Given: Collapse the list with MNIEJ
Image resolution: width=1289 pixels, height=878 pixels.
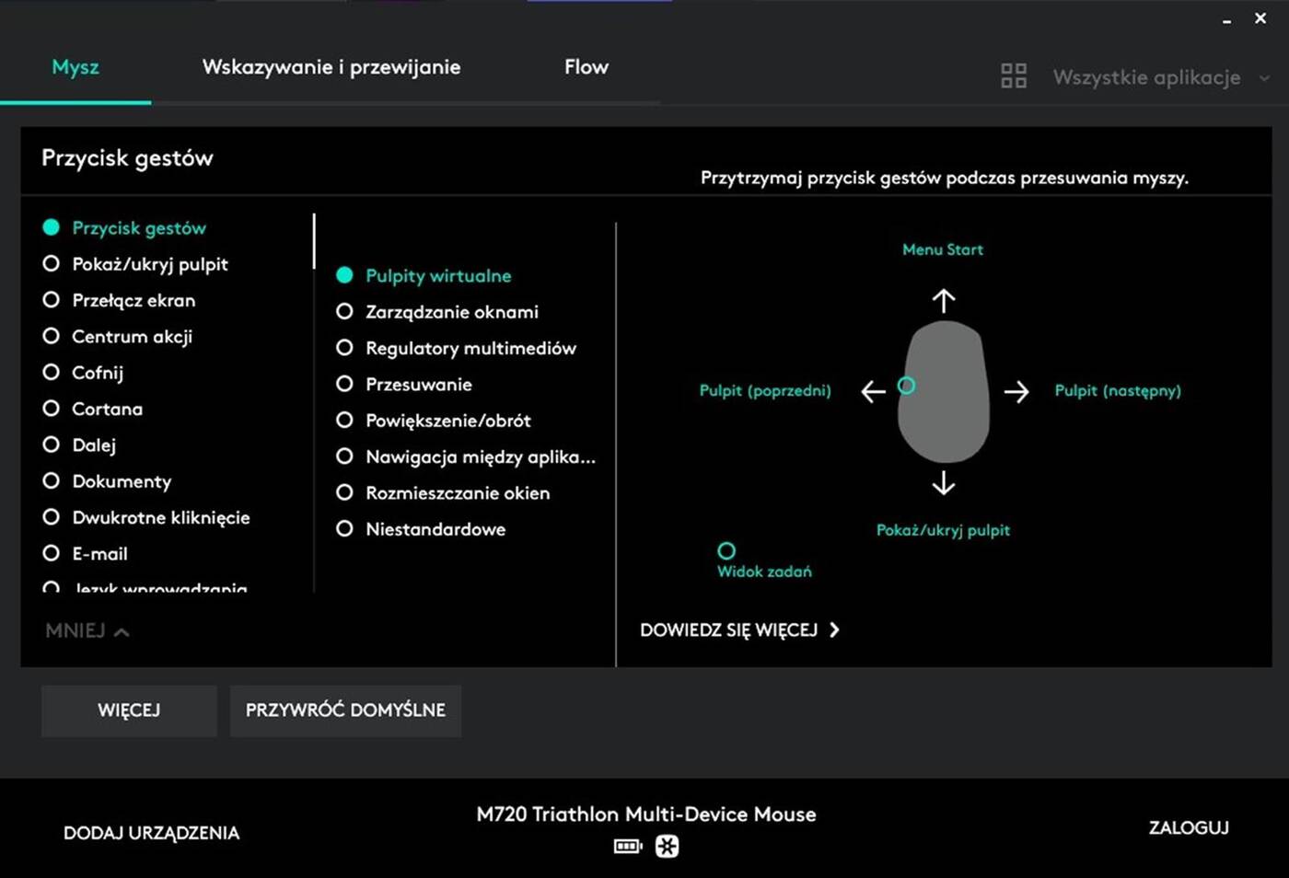Looking at the screenshot, I should point(87,630).
